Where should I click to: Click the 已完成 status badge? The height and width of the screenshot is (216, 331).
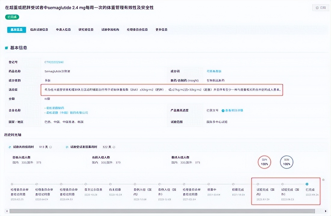pyautogui.click(x=11, y=17)
